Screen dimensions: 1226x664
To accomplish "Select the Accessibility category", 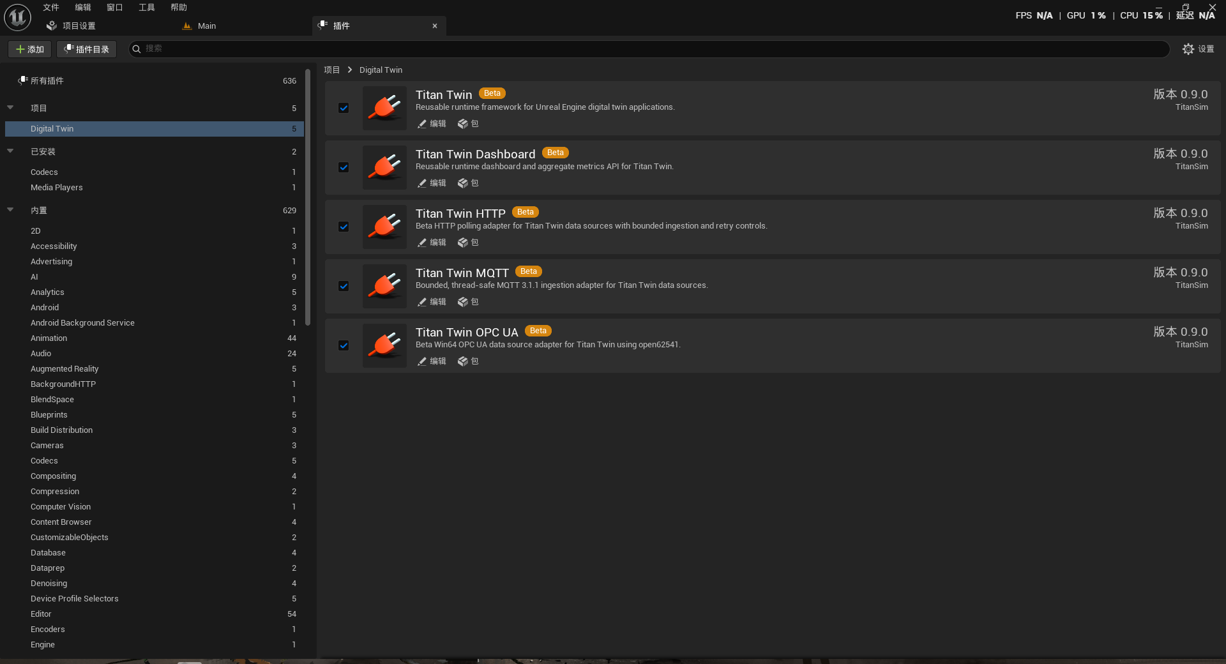I will point(154,246).
